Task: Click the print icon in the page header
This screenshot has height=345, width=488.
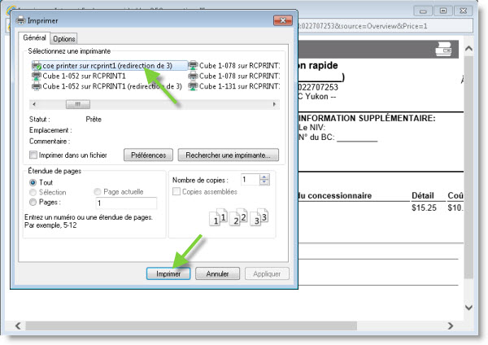Action: click(x=443, y=49)
